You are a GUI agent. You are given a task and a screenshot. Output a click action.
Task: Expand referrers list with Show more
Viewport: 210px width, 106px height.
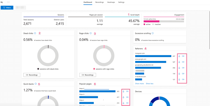(139, 84)
